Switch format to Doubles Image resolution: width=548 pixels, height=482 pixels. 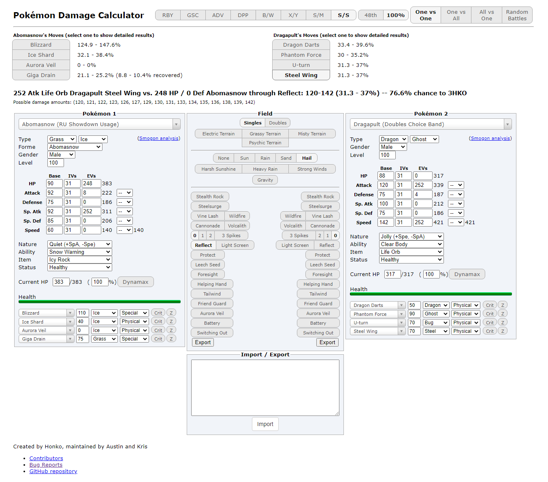pyautogui.click(x=278, y=123)
